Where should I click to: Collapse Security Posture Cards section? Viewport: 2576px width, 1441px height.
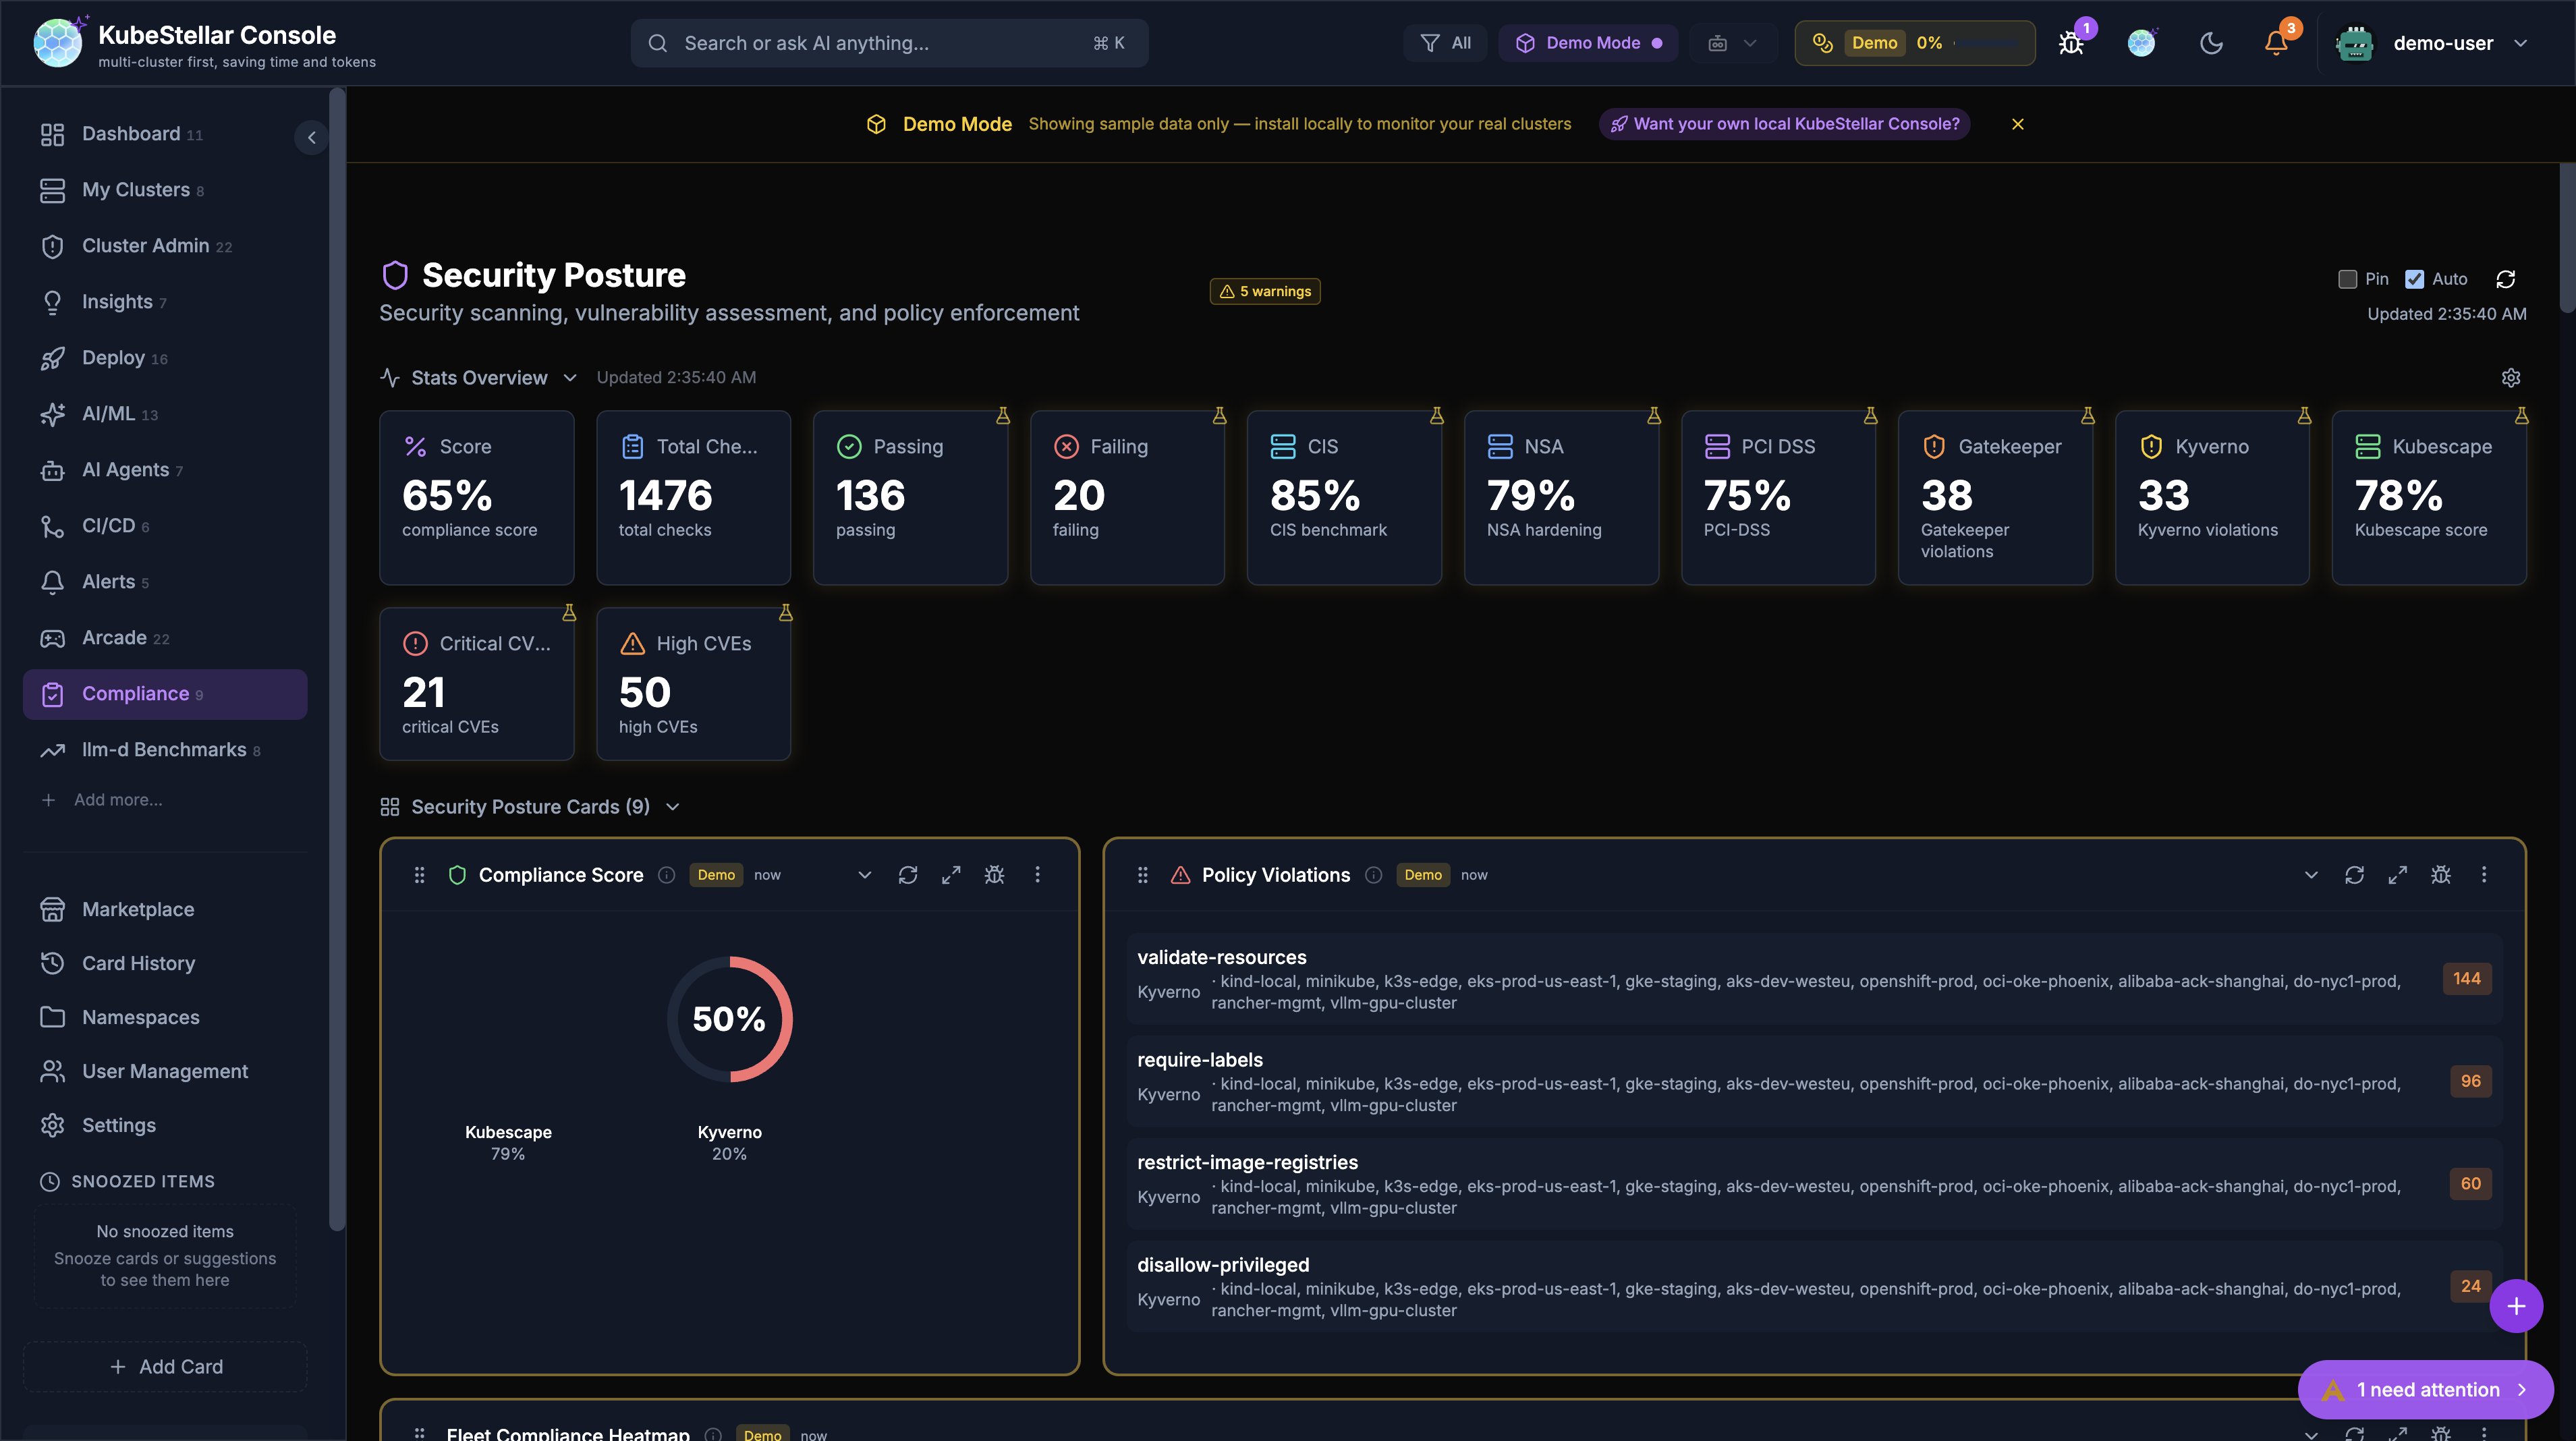tap(673, 807)
